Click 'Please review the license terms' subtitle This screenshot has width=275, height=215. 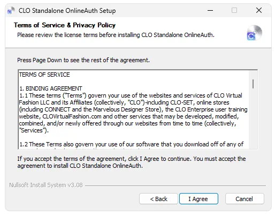(116, 35)
